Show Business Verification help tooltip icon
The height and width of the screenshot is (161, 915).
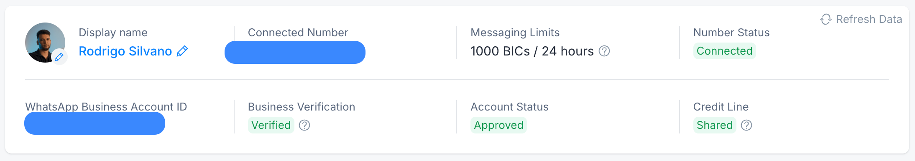point(304,125)
